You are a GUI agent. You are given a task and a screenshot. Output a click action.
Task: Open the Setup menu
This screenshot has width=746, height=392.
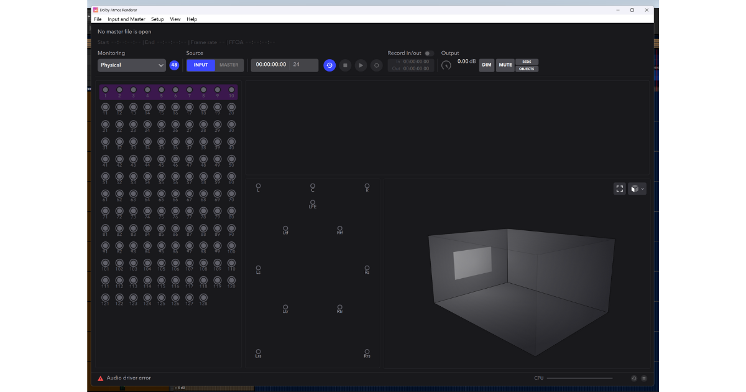tap(157, 19)
